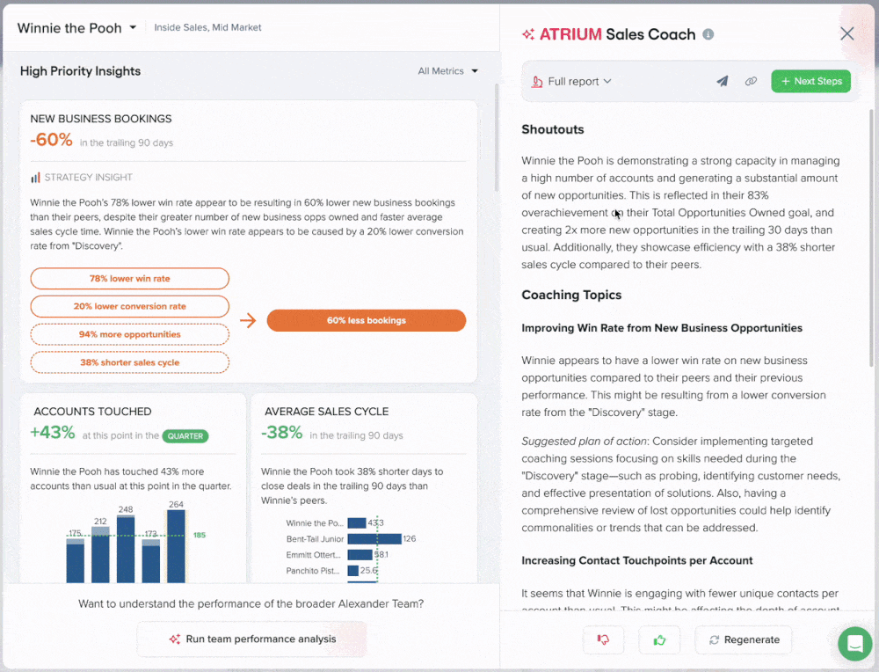879x672 pixels.
Task: Click the green QUARTER badge
Action: pyautogui.click(x=185, y=436)
